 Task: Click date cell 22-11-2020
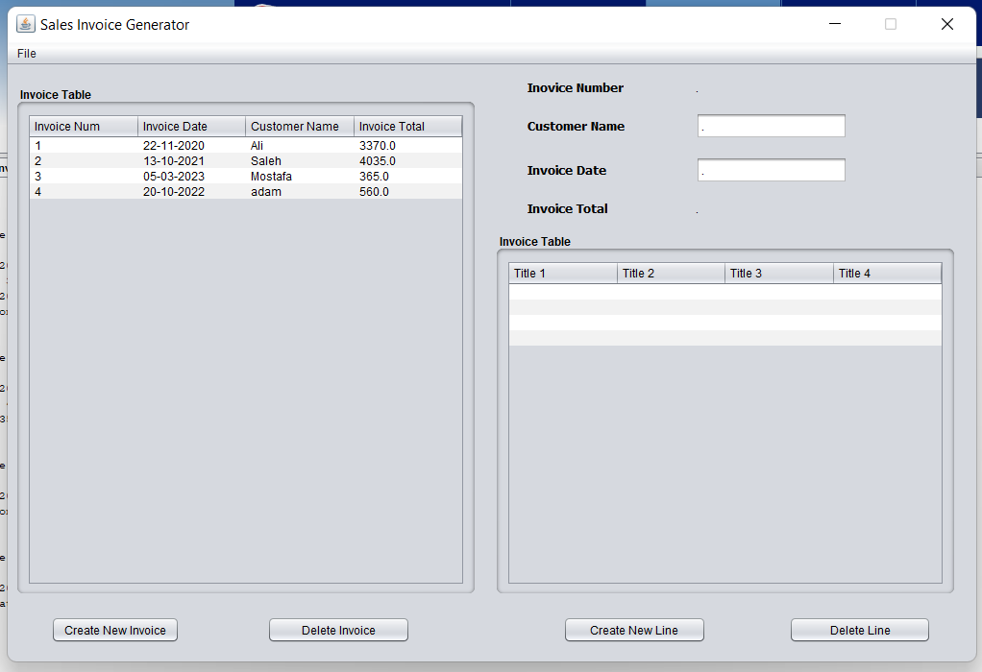coord(191,145)
